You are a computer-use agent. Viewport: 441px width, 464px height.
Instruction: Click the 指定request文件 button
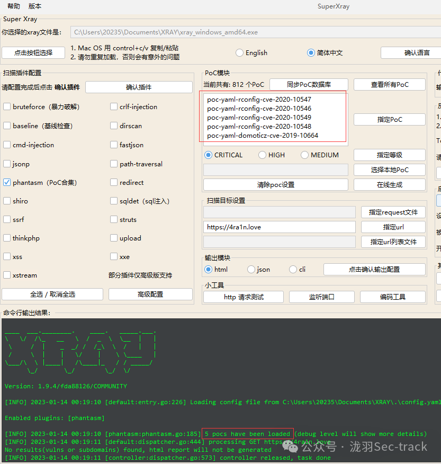pos(393,212)
